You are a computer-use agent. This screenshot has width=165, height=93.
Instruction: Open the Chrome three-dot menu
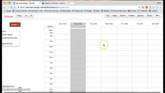pyautogui.click(x=161, y=7)
